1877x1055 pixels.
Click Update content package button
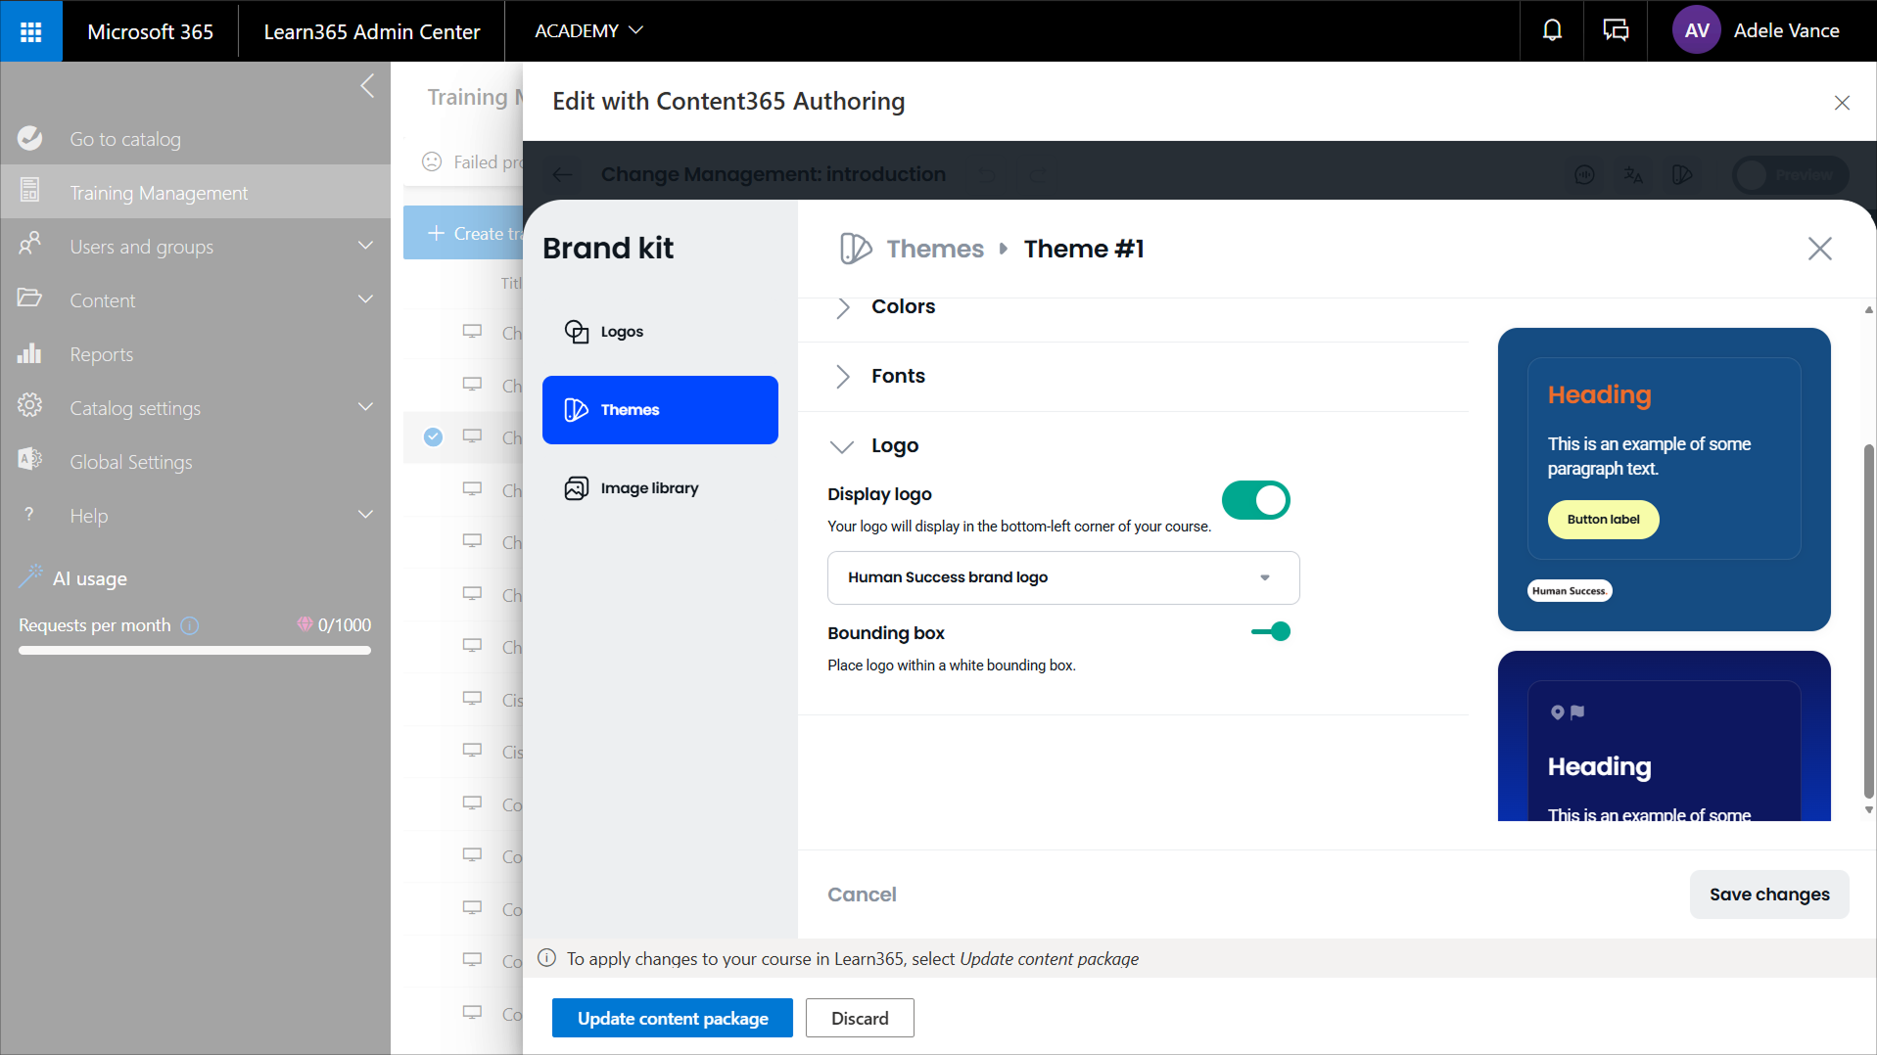672,1018
